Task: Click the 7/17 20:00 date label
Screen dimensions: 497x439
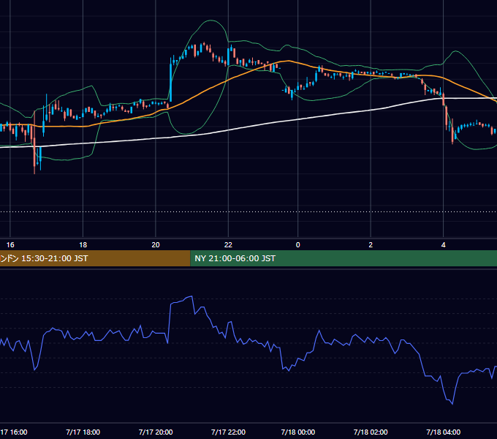Action: tap(156, 432)
